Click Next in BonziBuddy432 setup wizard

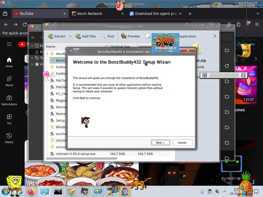pyautogui.click(x=161, y=143)
